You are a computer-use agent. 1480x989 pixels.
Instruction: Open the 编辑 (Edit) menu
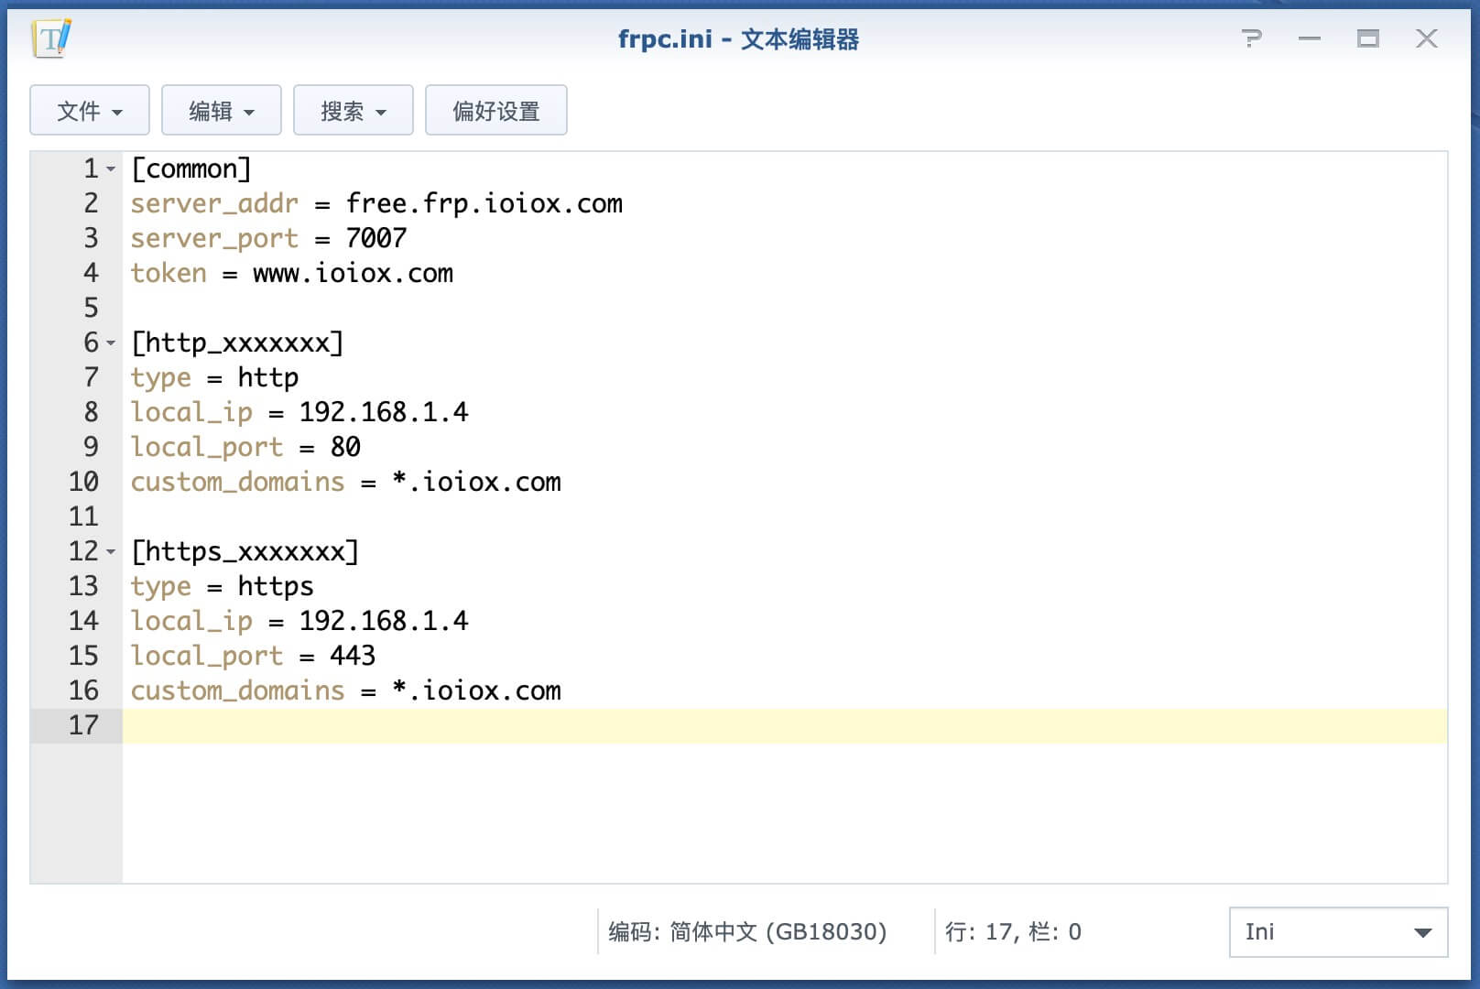(x=222, y=111)
